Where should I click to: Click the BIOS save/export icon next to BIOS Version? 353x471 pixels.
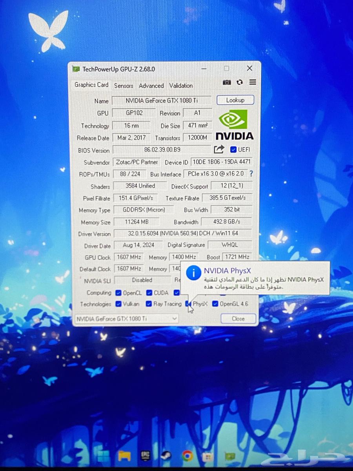tap(219, 150)
